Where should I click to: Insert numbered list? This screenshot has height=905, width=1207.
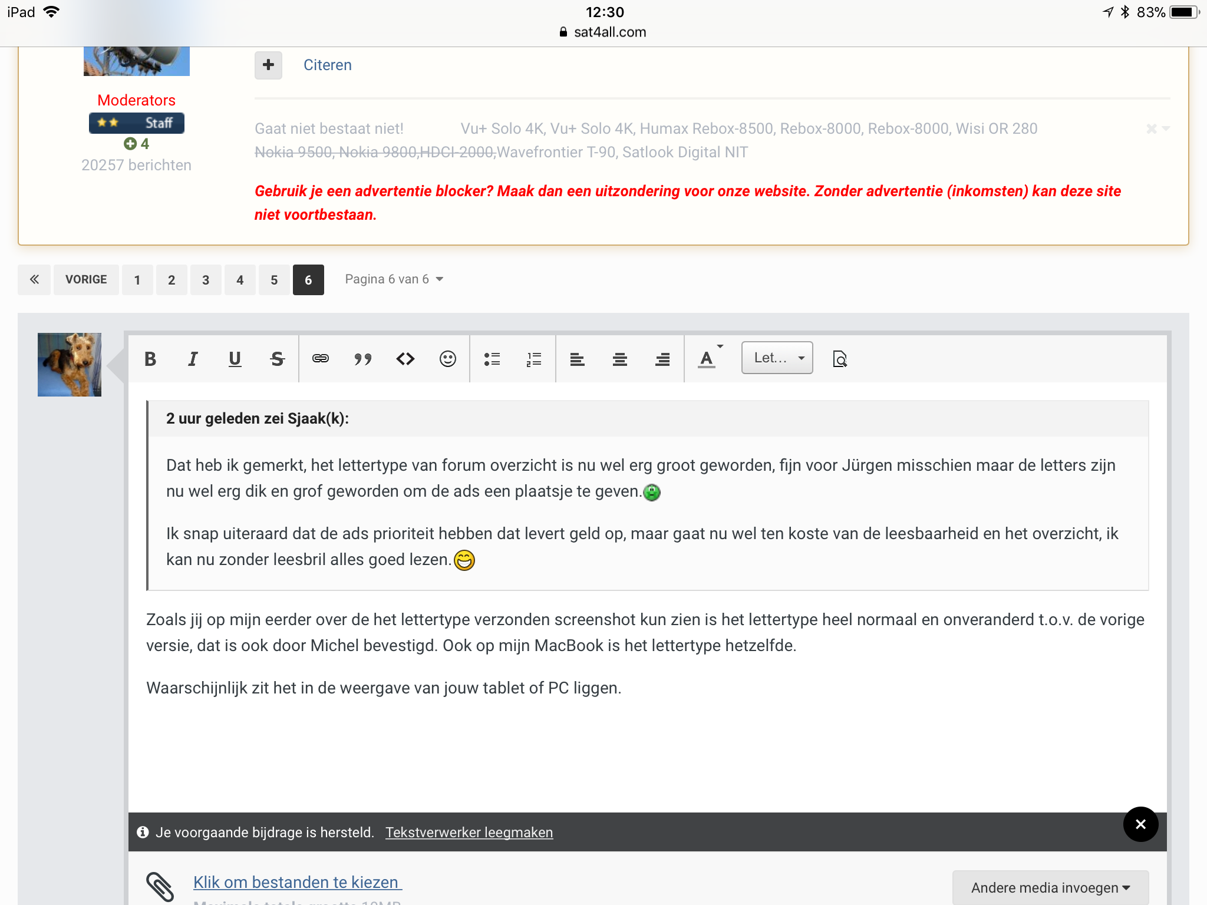click(534, 359)
